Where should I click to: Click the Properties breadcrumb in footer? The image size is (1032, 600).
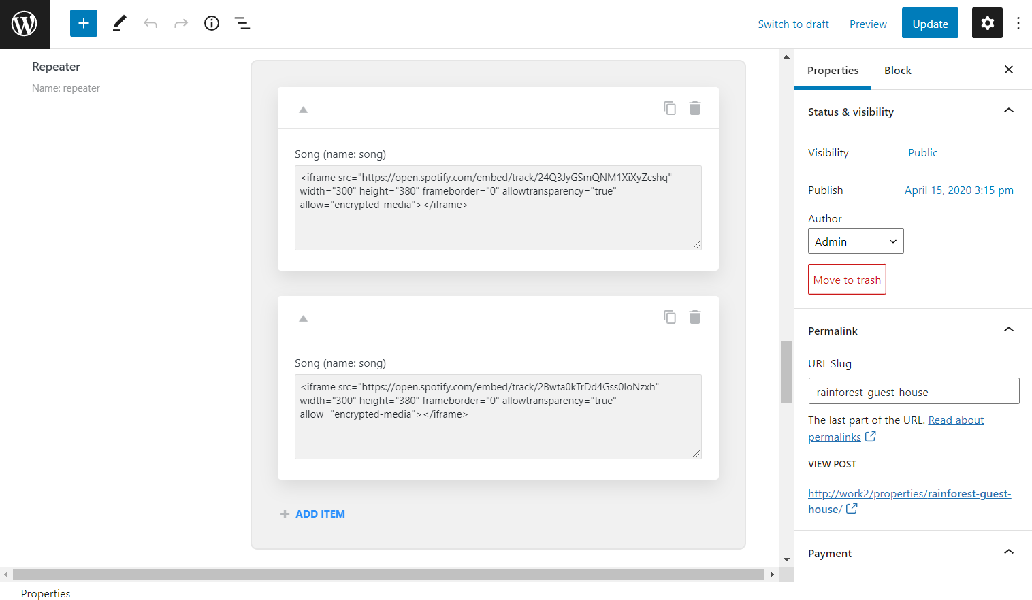[46, 593]
